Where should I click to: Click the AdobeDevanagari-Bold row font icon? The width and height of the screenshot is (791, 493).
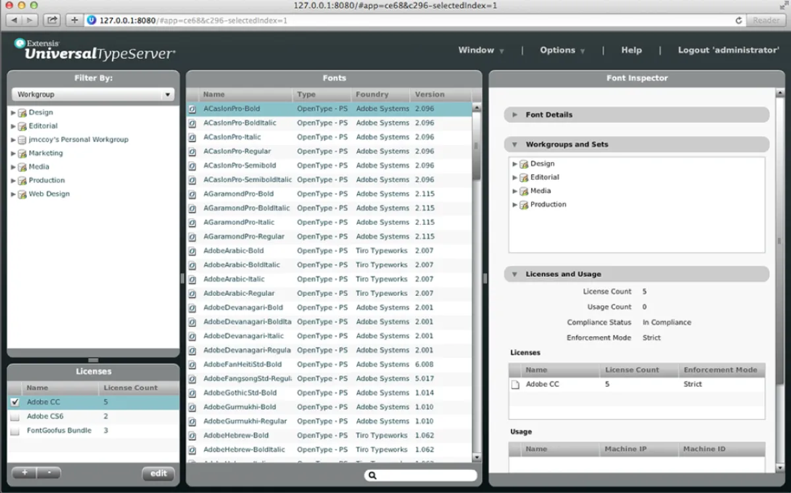(192, 308)
